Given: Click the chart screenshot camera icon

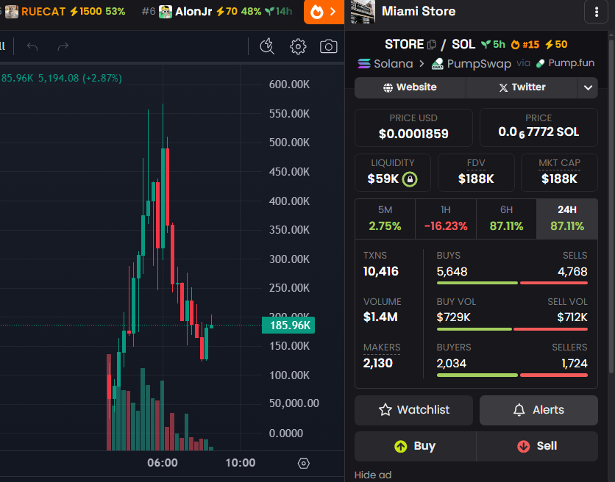Looking at the screenshot, I should [328, 47].
